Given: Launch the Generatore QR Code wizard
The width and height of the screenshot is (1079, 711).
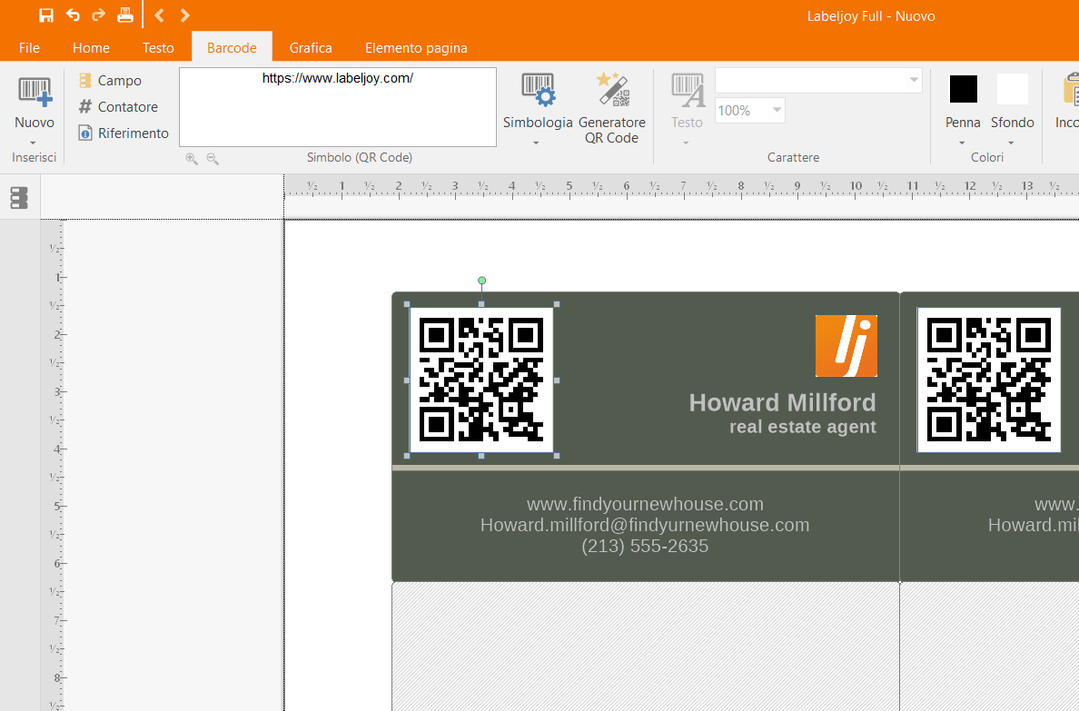Looking at the screenshot, I should [612, 108].
